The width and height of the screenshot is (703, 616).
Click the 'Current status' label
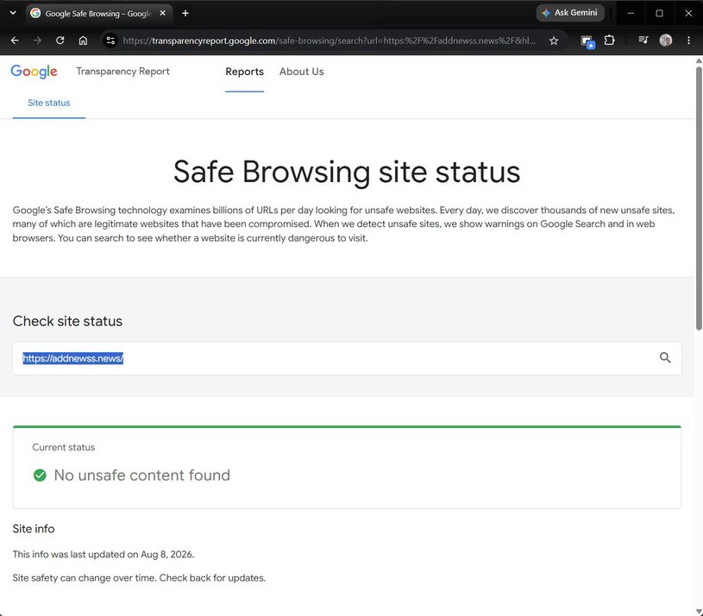click(64, 448)
